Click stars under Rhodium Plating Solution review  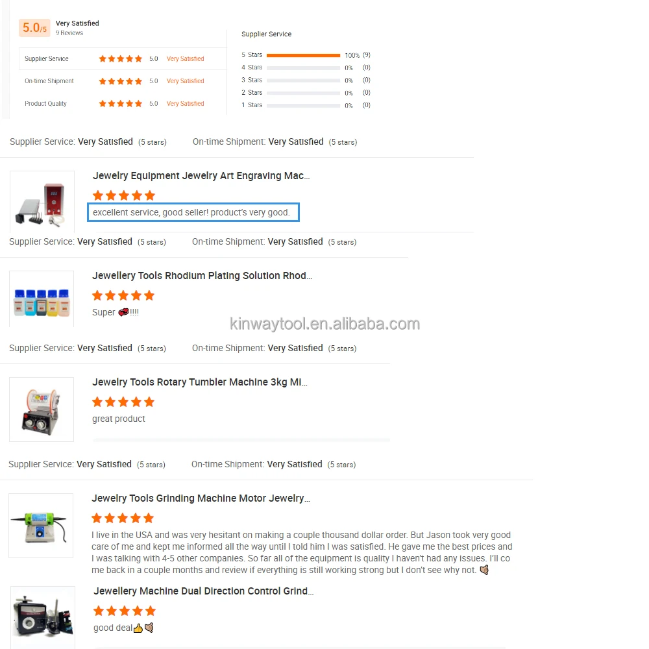(x=123, y=295)
